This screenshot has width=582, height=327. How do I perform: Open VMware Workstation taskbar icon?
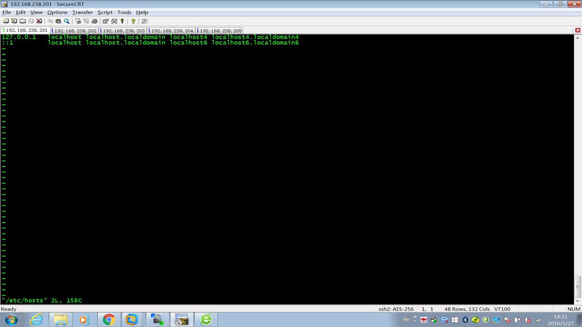(x=132, y=320)
